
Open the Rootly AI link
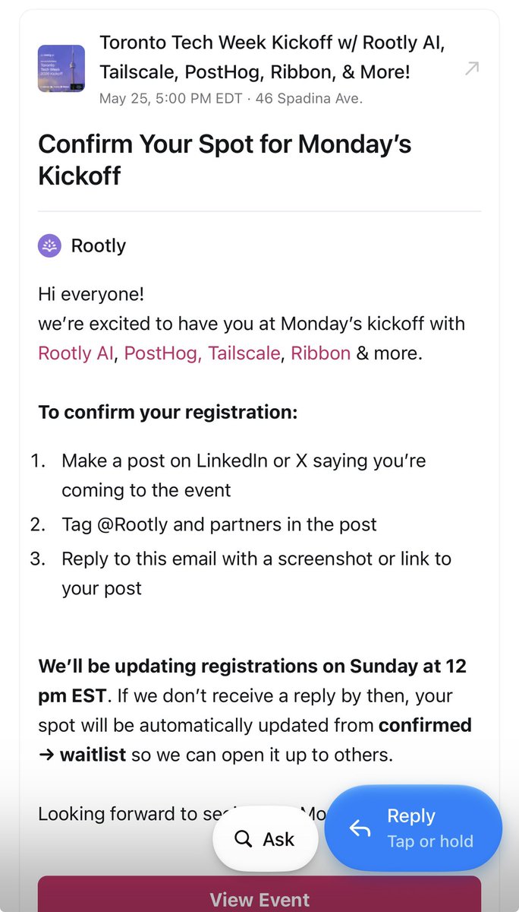(76, 353)
